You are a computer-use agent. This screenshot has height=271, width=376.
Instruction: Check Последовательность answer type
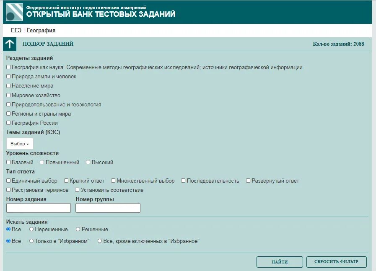click(x=183, y=181)
